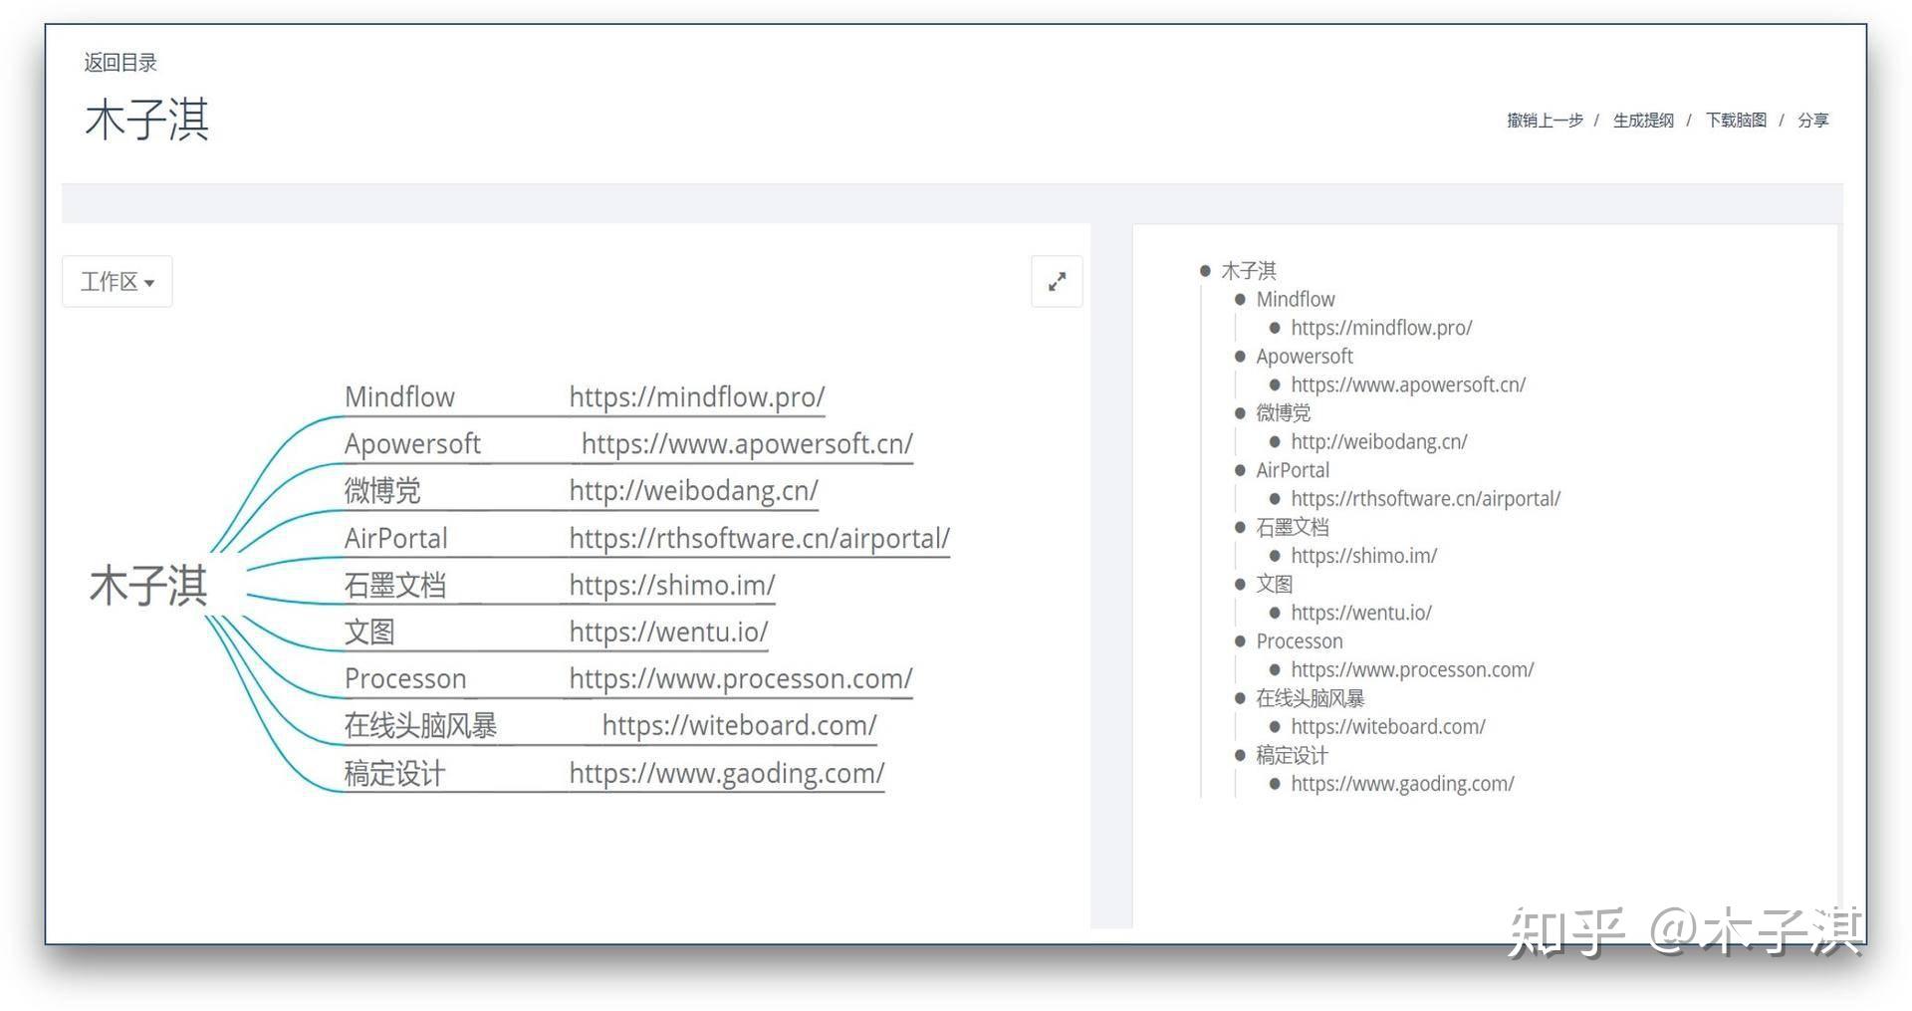Click https://www.apowersoft.cn/ node in mind map
Screen dimensions: 1912x1011
coord(747,444)
